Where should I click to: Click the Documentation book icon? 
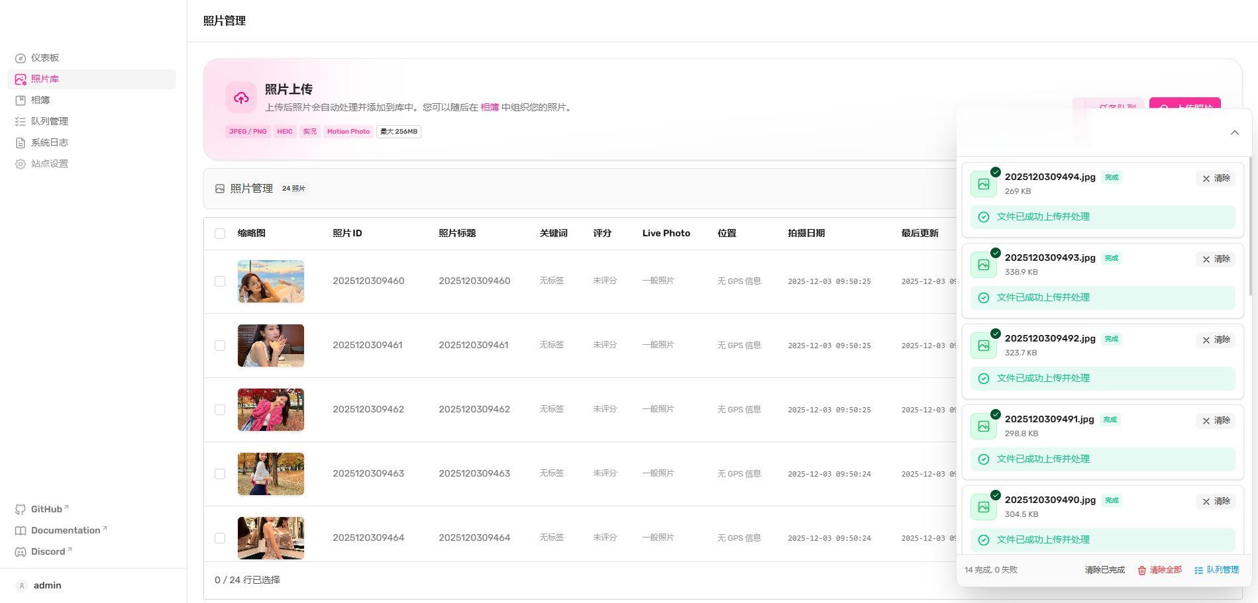pos(21,530)
